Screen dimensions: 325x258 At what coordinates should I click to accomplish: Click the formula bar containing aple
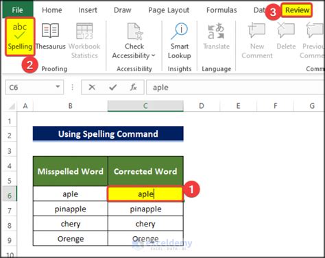click(x=235, y=87)
